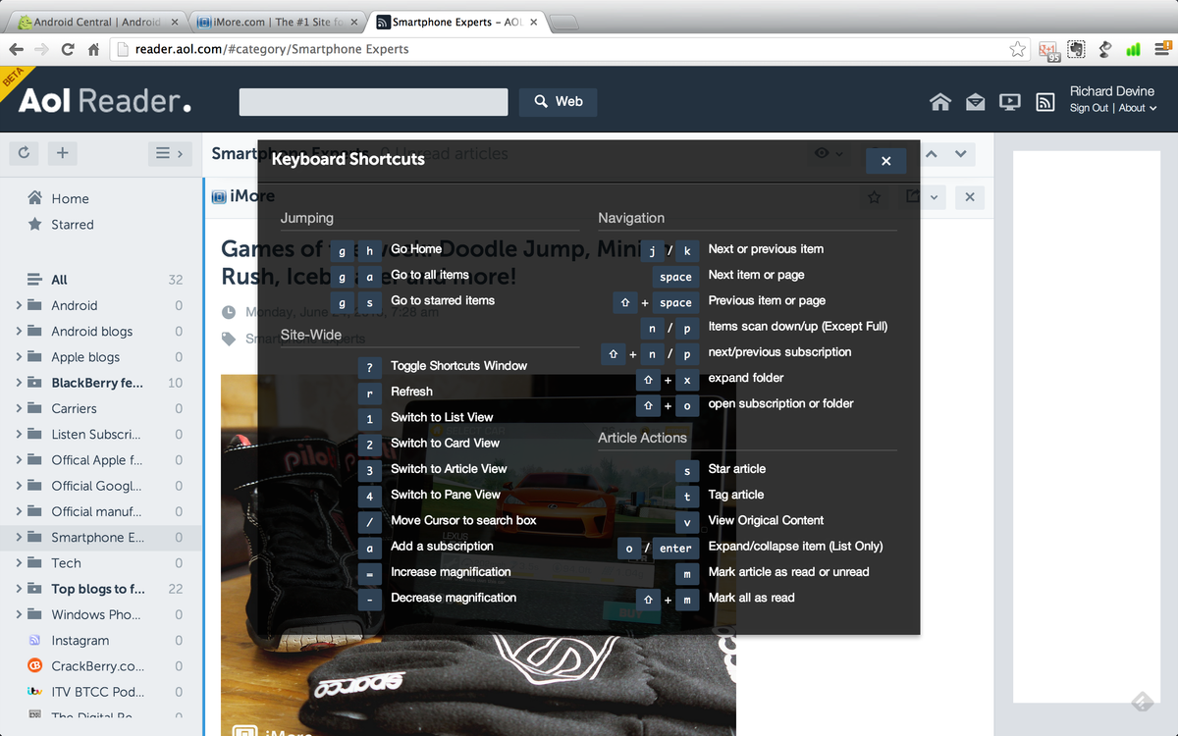
Task: Perform a Web search with the search button
Action: tap(558, 101)
